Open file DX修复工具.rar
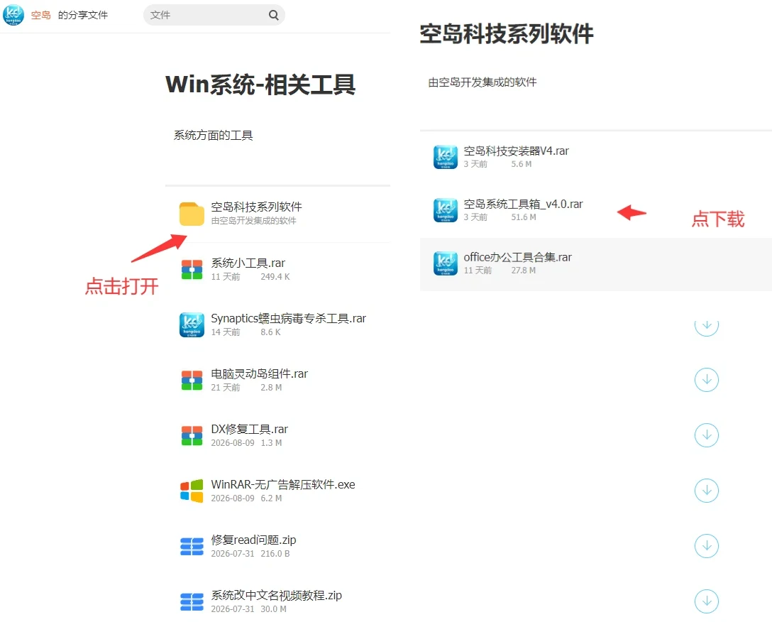Image resolution: width=772 pixels, height=622 pixels. 250,430
